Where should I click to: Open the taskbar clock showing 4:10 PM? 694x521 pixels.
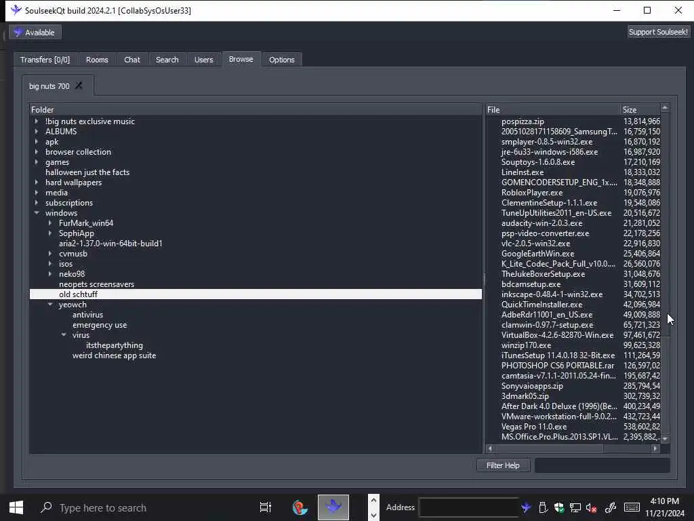coord(664,507)
